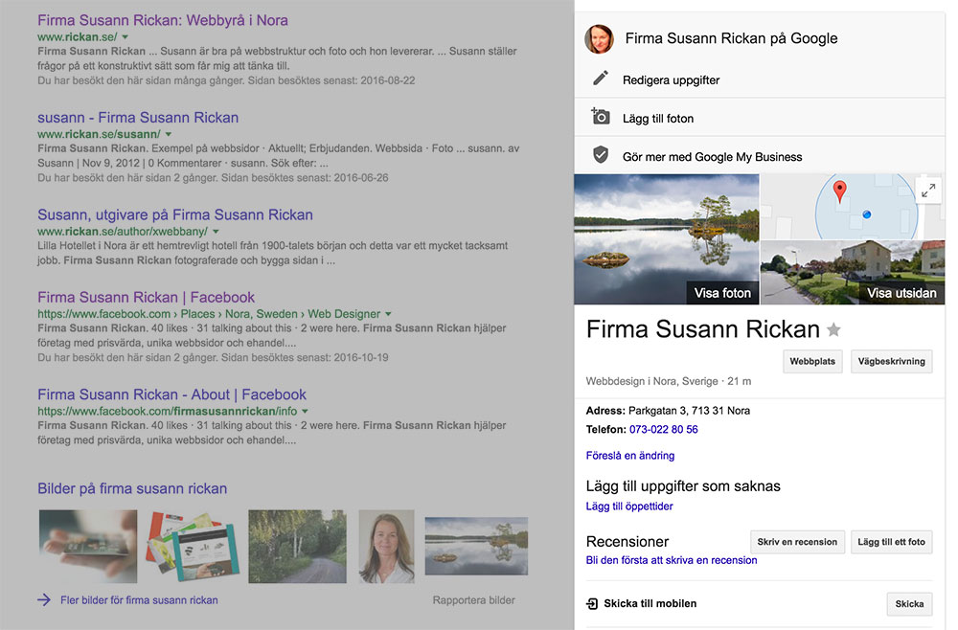The height and width of the screenshot is (630, 958).
Task: Click the Skicka button
Action: click(x=909, y=604)
